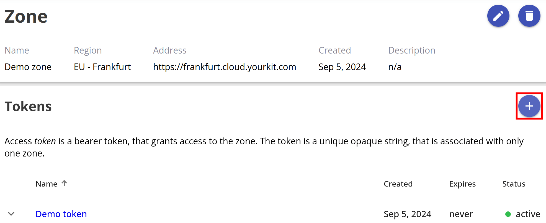Viewport: 546px width, 223px height.
Task: Add a new token with plus button
Action: tap(529, 106)
